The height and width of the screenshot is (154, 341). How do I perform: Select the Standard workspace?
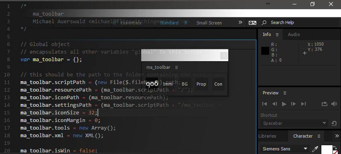point(169,23)
